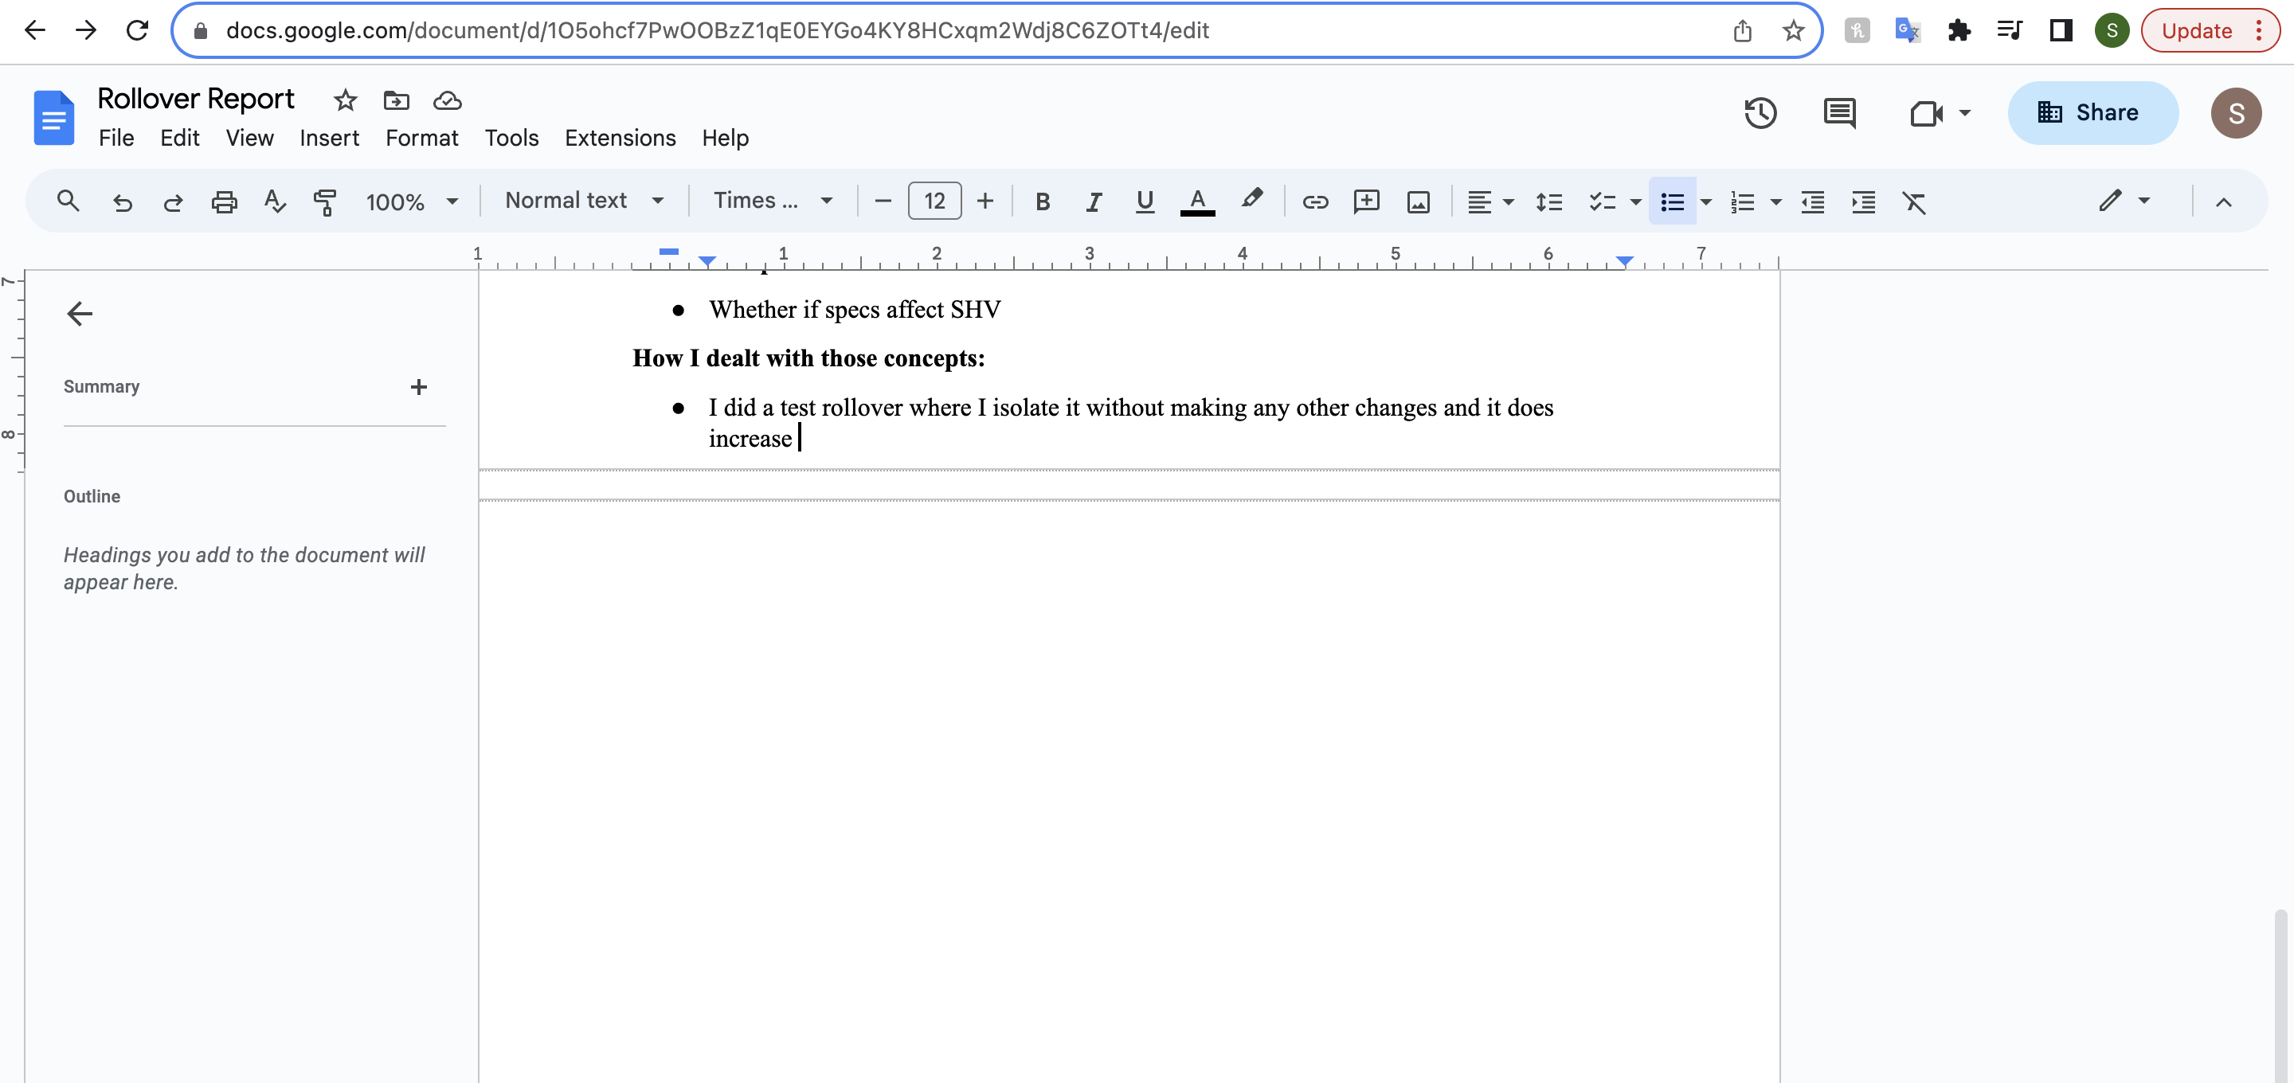Screen dimensions: 2294x1083
Task: Click the Increase indent icon
Action: (1863, 202)
